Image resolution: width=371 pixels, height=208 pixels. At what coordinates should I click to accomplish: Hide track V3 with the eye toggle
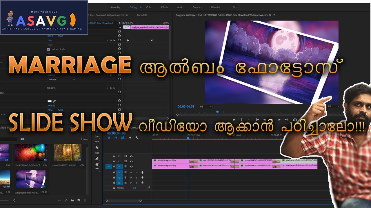(131, 156)
